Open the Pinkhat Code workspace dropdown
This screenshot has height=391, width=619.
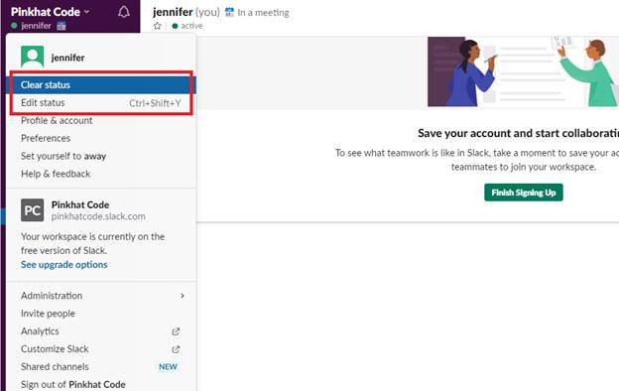(x=51, y=12)
